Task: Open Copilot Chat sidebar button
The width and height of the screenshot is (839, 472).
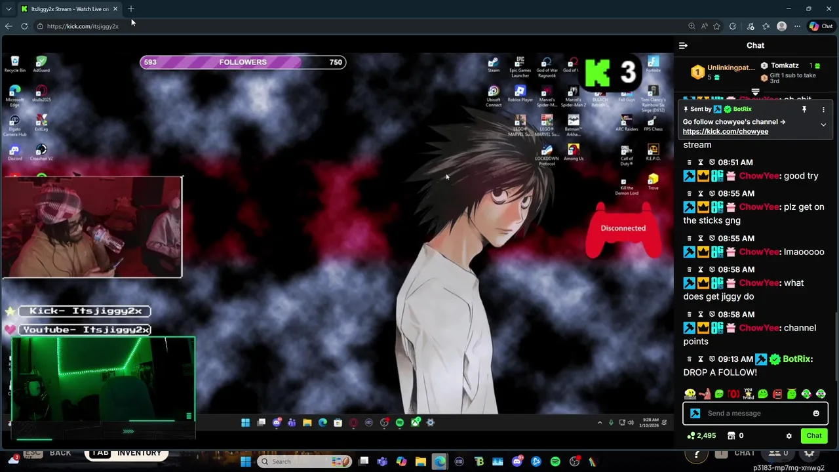Action: (821, 26)
